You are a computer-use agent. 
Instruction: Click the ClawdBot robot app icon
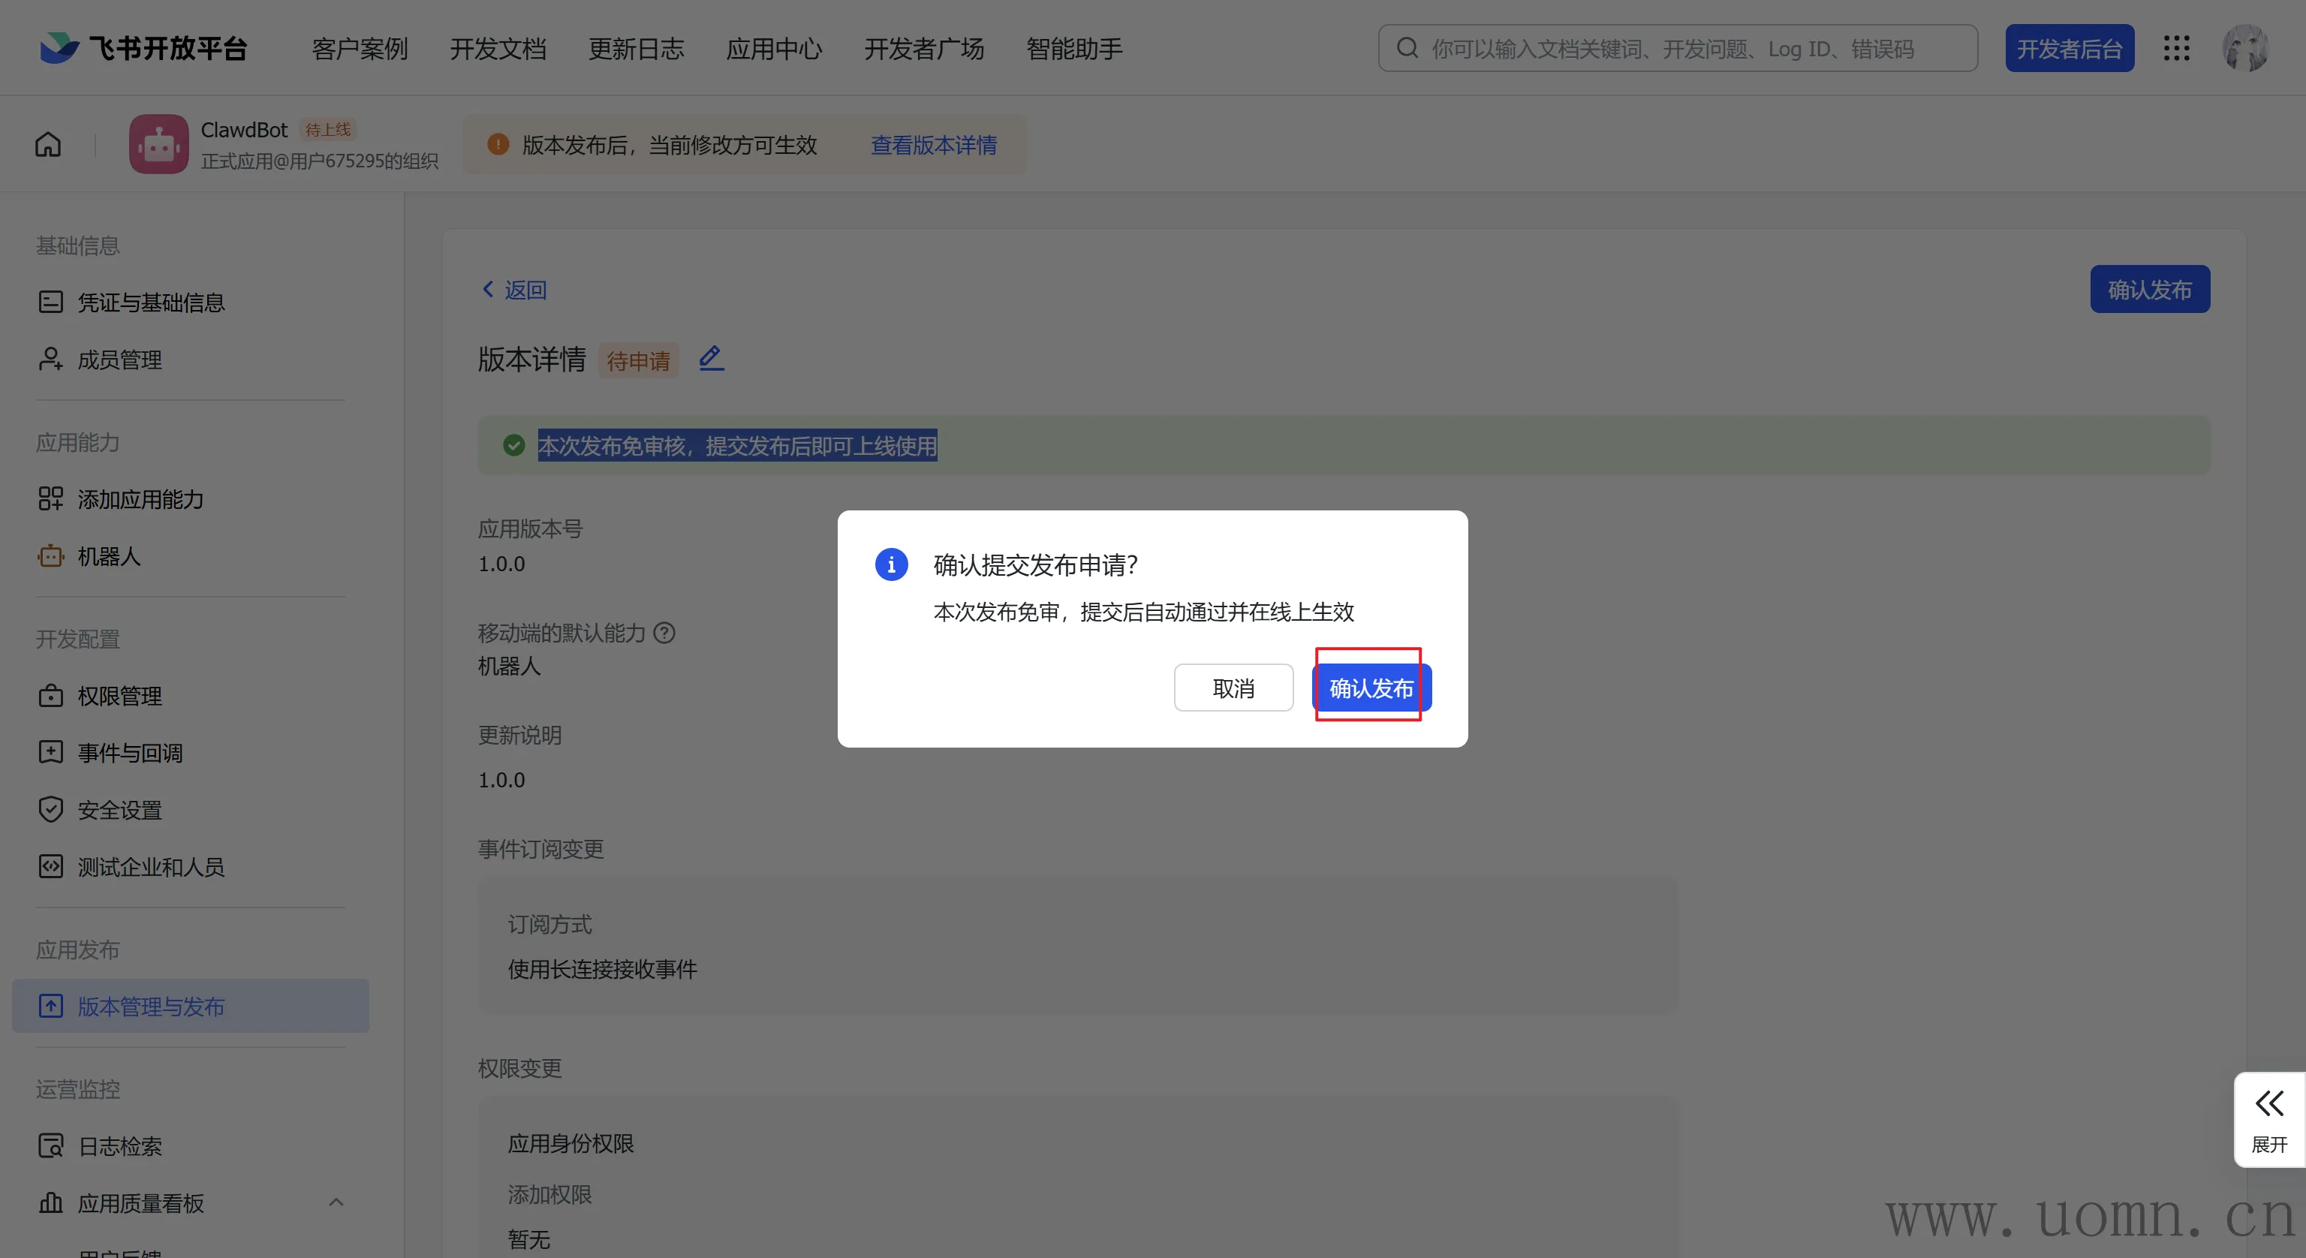pyautogui.click(x=158, y=144)
